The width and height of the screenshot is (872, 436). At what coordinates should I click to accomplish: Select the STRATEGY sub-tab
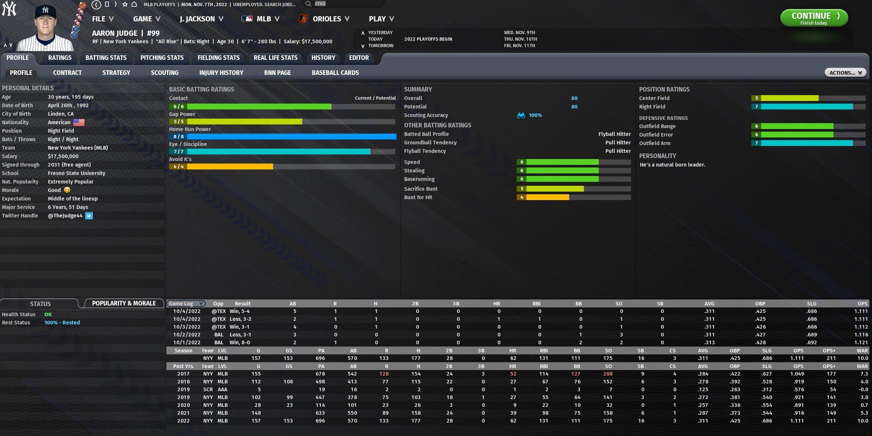(x=116, y=73)
